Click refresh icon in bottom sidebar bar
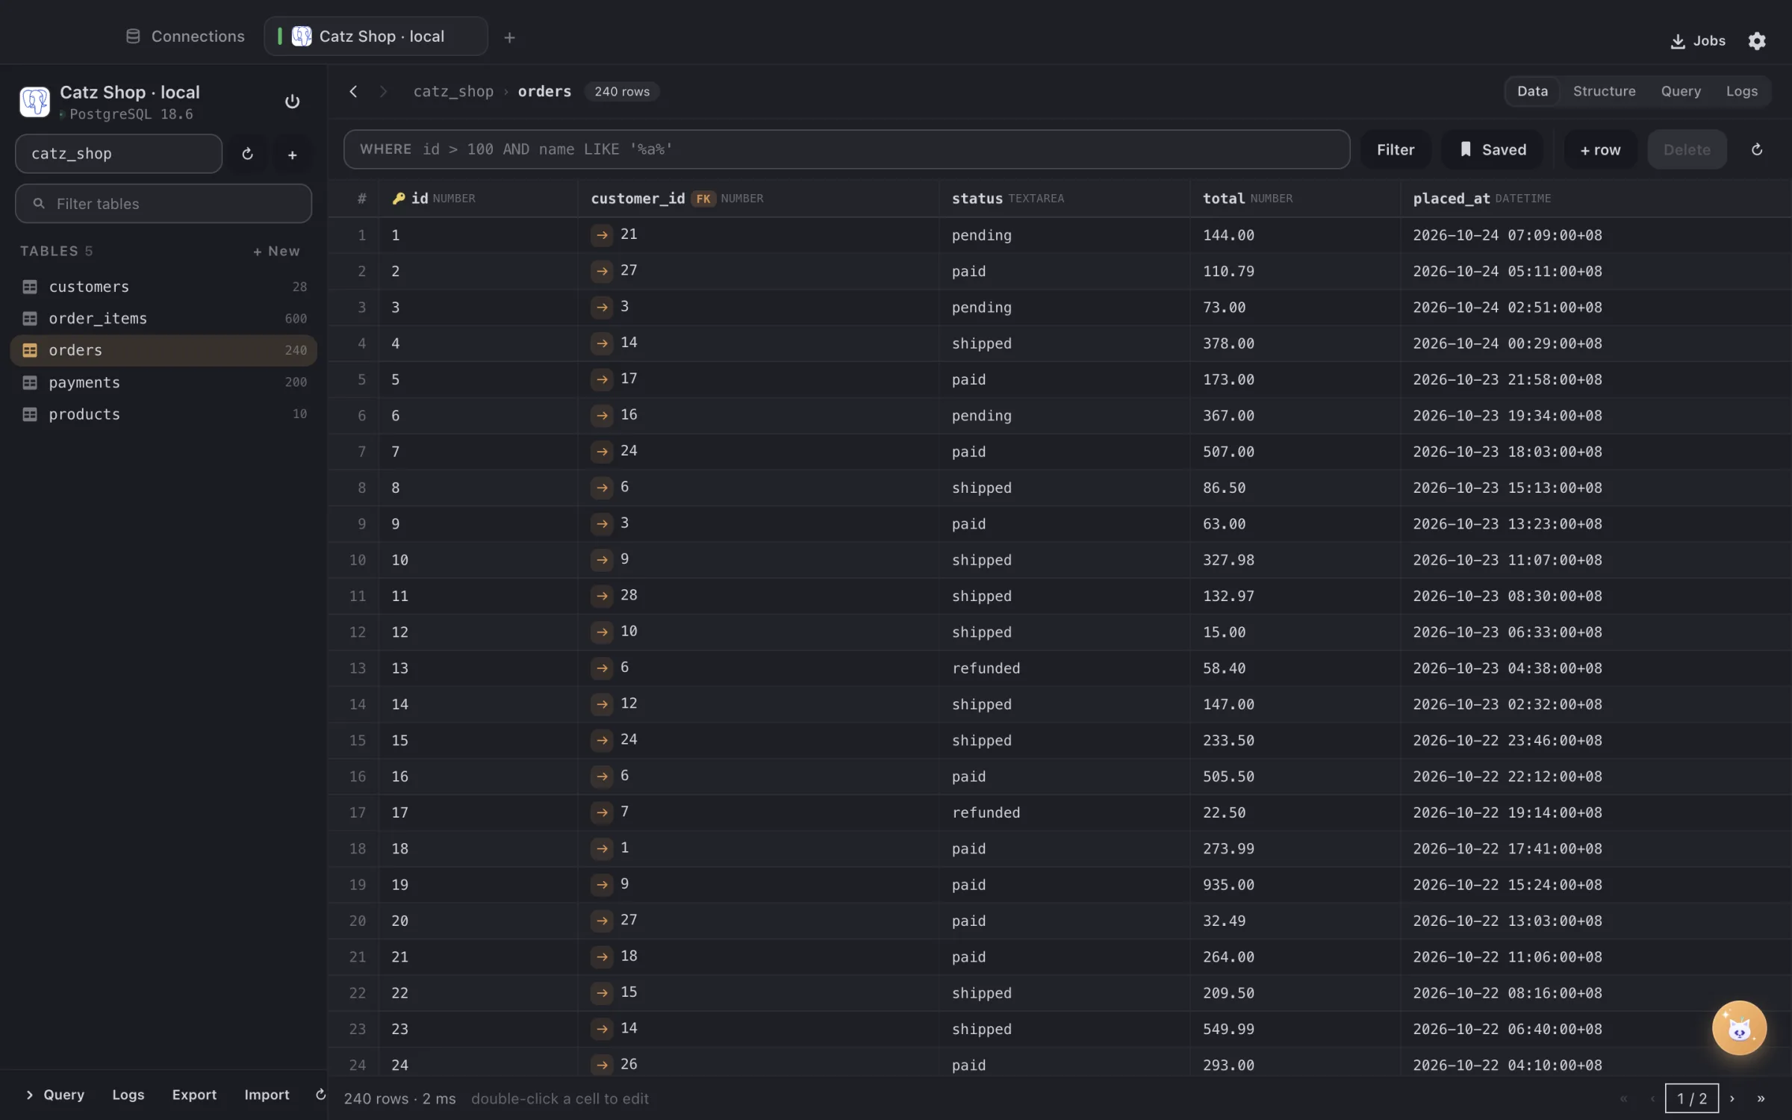 (x=320, y=1095)
